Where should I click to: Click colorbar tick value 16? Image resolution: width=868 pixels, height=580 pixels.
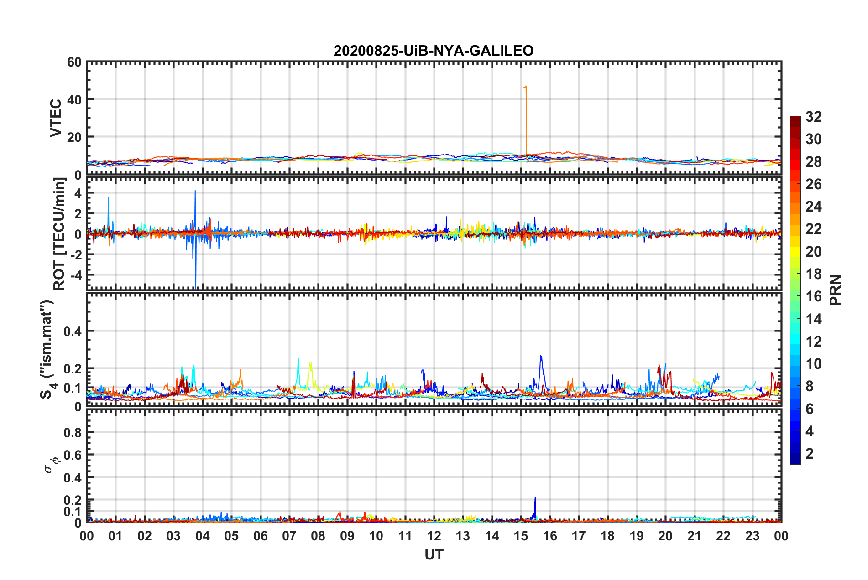813,296
